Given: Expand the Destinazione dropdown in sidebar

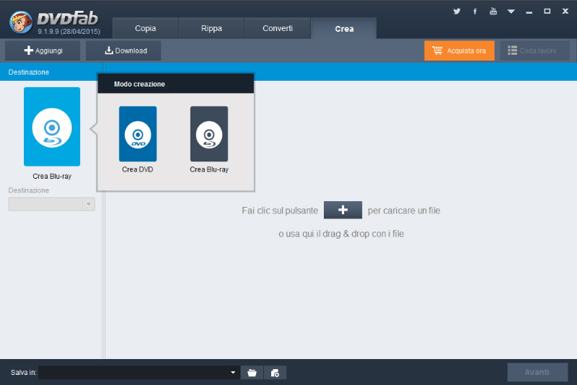Looking at the screenshot, I should point(89,205).
